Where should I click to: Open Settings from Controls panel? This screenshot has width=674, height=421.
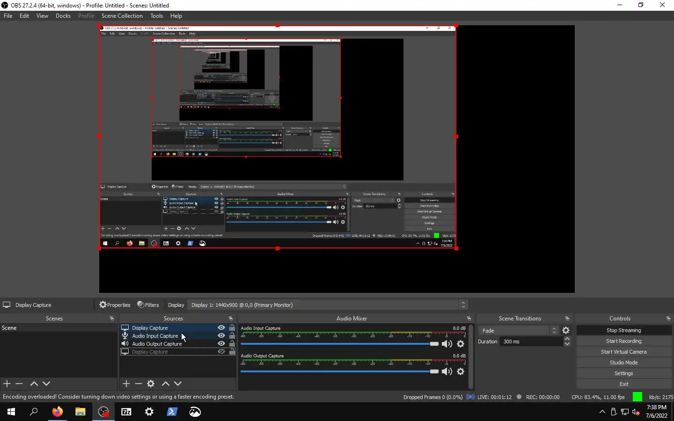click(x=624, y=373)
